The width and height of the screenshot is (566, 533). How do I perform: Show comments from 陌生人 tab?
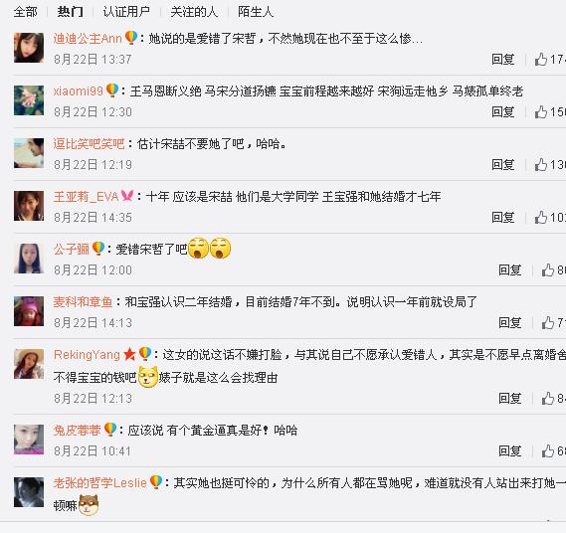point(256,12)
